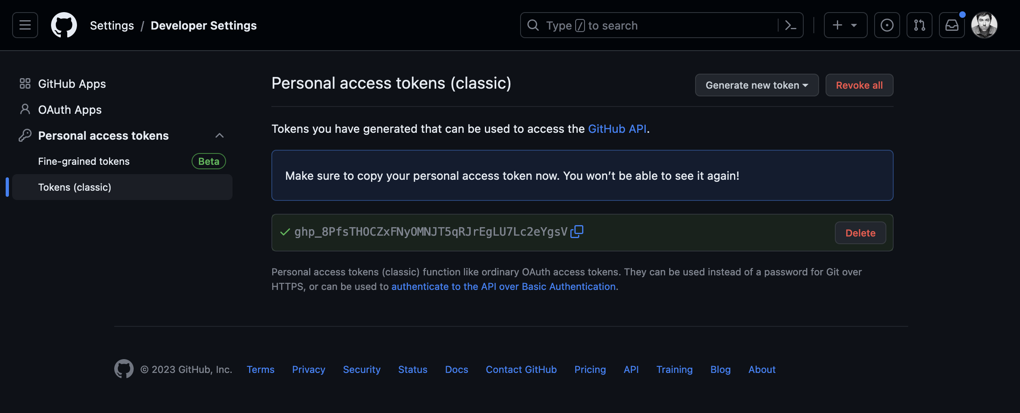Click the grid icon beside GitHub Apps

coord(25,83)
